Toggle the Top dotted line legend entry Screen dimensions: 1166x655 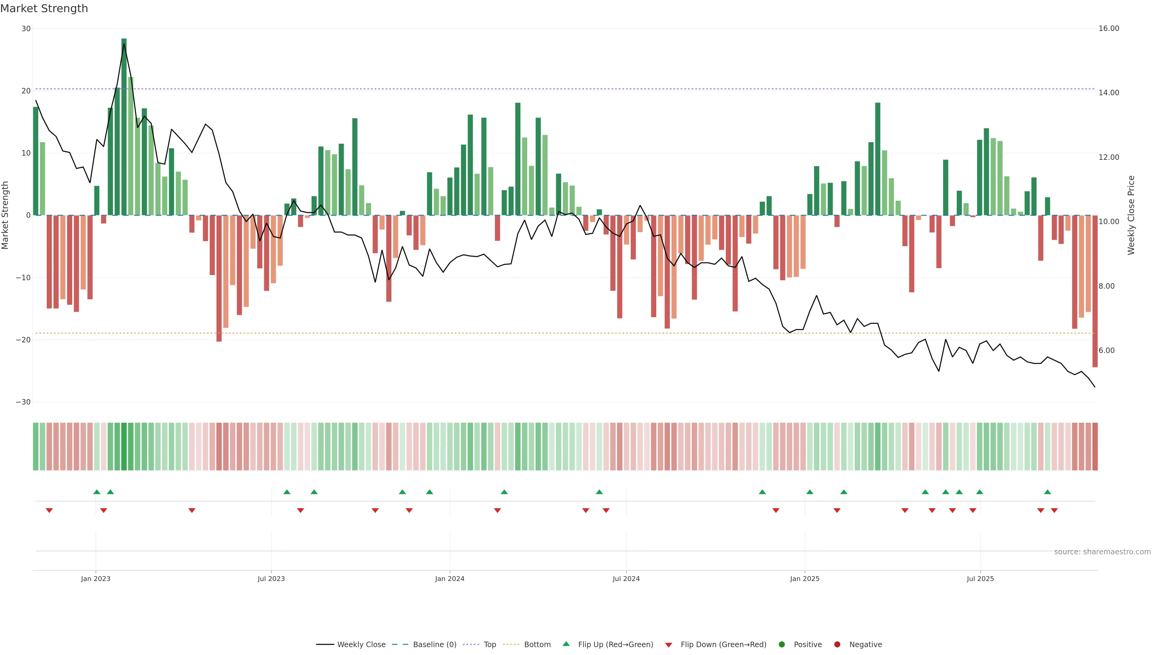pos(489,644)
